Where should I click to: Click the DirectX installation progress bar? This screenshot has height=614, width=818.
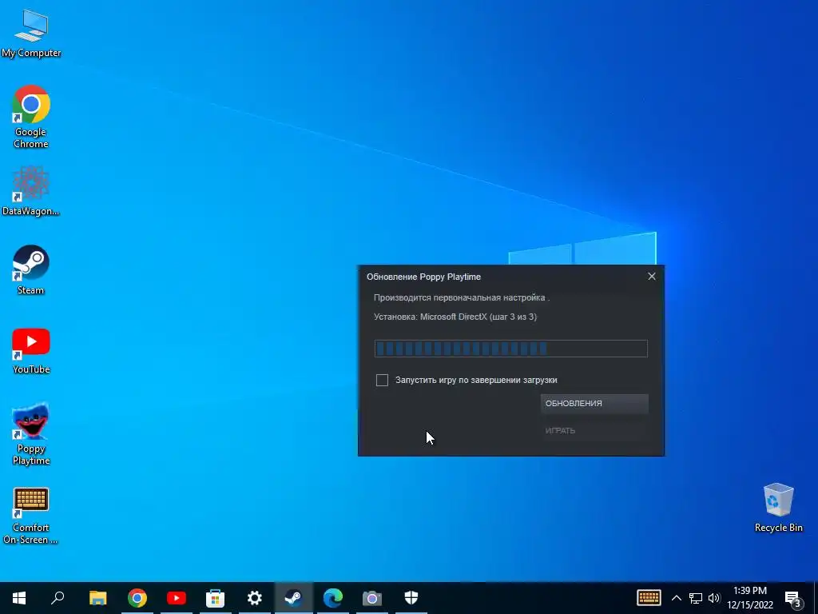click(x=510, y=349)
